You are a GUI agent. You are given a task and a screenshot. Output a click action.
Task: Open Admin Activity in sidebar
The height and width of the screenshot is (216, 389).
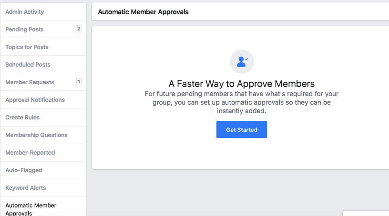point(43,11)
